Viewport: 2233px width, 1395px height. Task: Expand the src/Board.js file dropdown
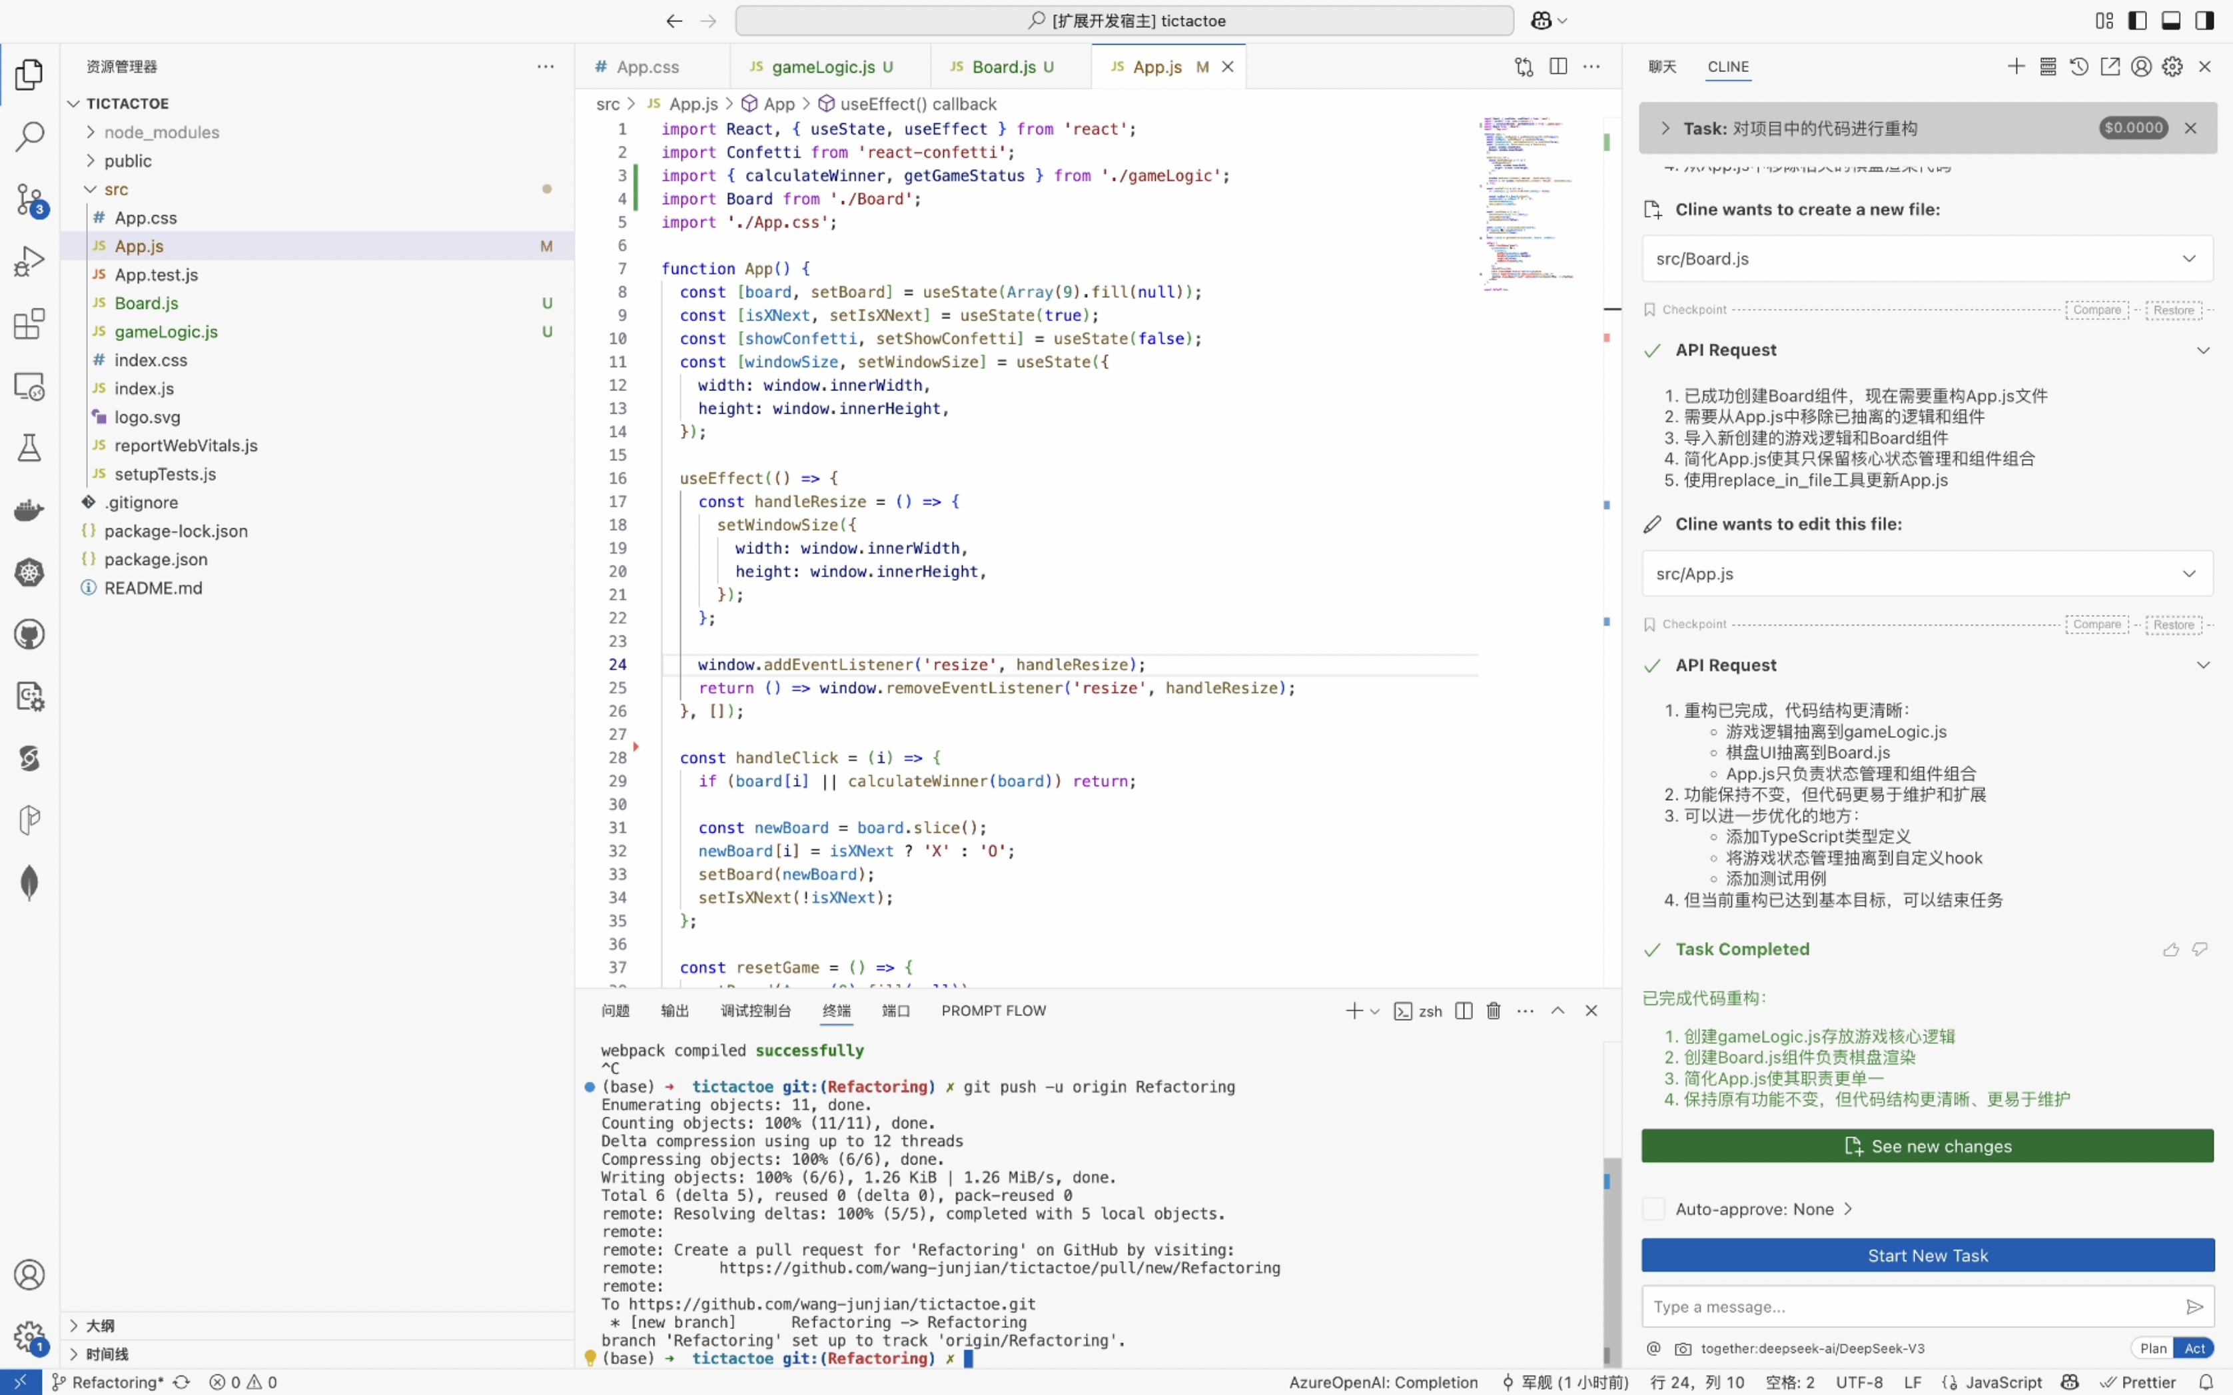pos(2189,258)
